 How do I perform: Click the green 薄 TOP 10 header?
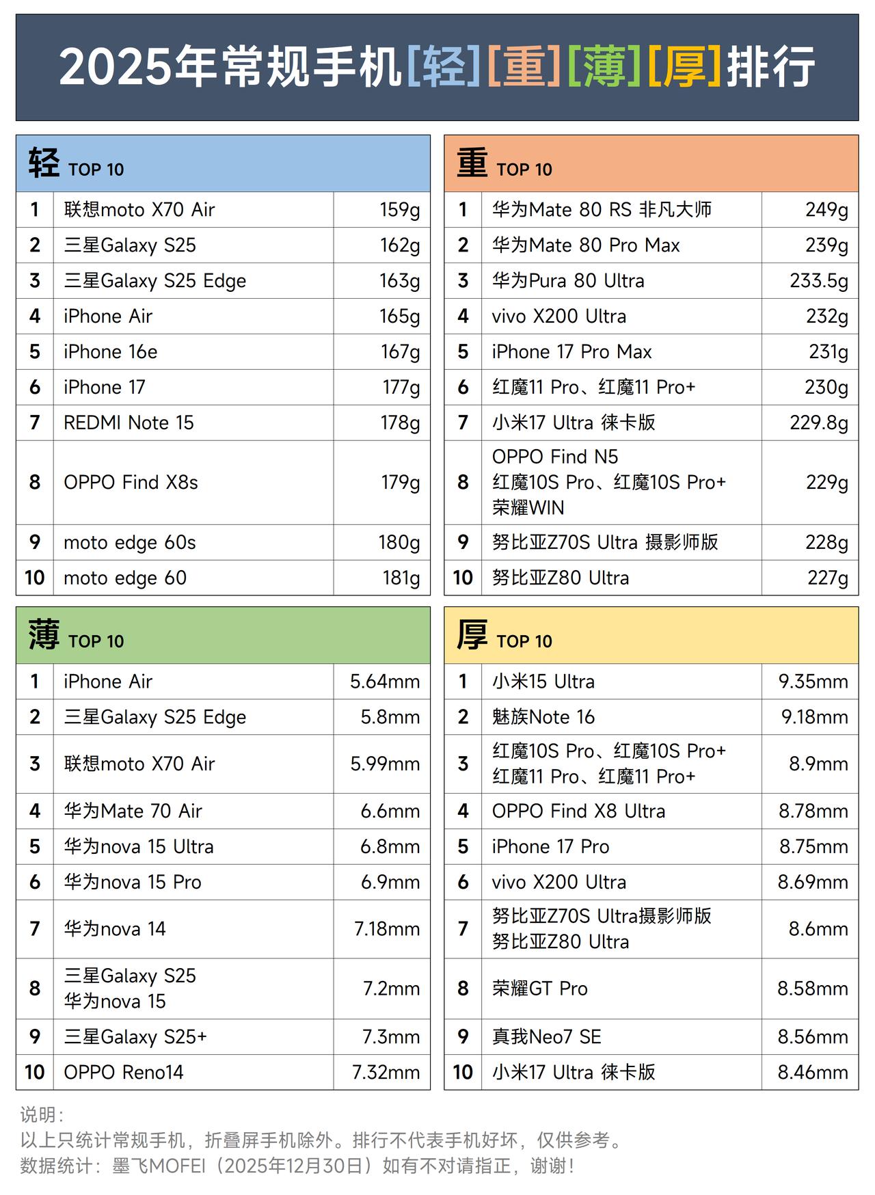click(x=223, y=635)
